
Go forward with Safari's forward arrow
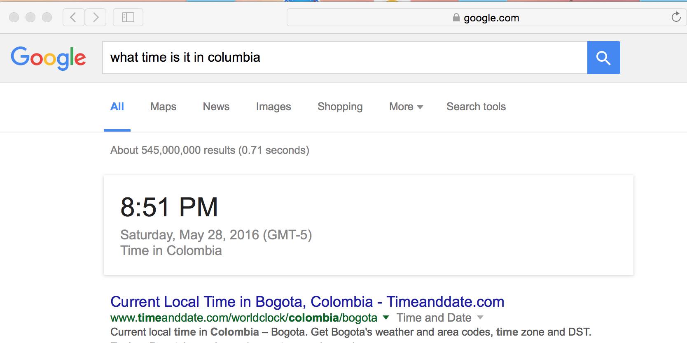pyautogui.click(x=96, y=17)
